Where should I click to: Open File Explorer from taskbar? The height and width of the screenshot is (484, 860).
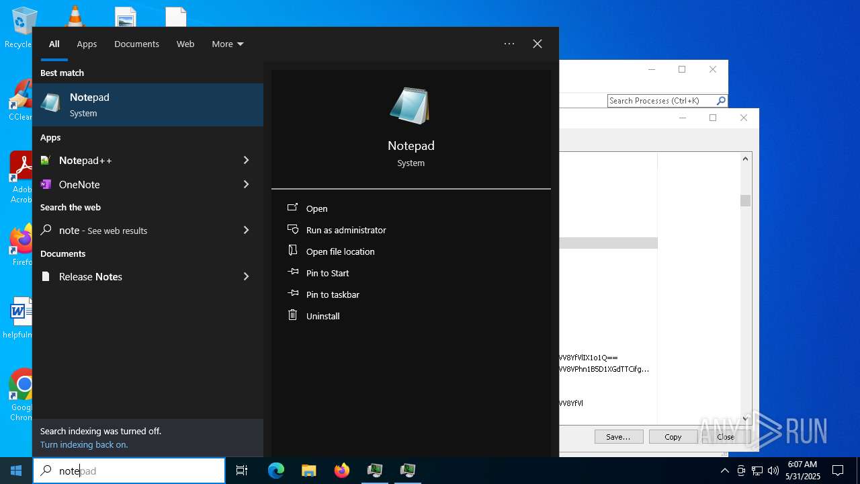click(309, 471)
